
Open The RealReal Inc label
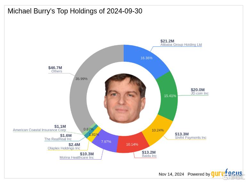(58, 139)
